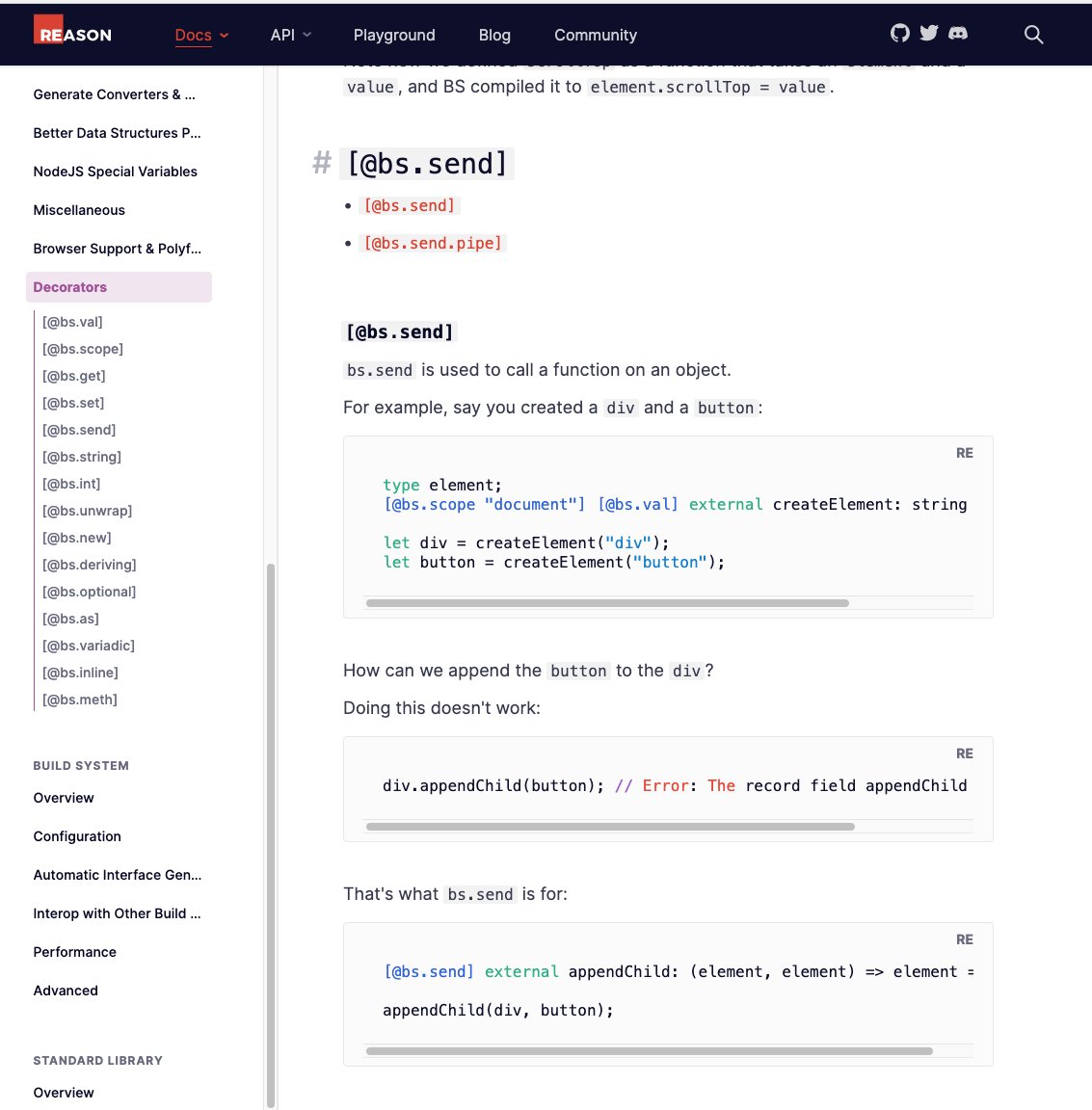Open the Twitter icon link
The image size is (1092, 1110).
tap(928, 34)
